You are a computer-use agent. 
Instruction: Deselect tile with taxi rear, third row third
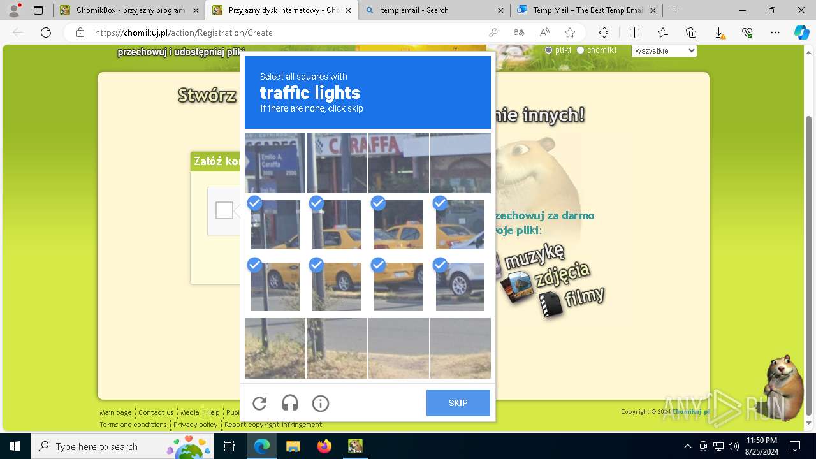[x=398, y=286]
